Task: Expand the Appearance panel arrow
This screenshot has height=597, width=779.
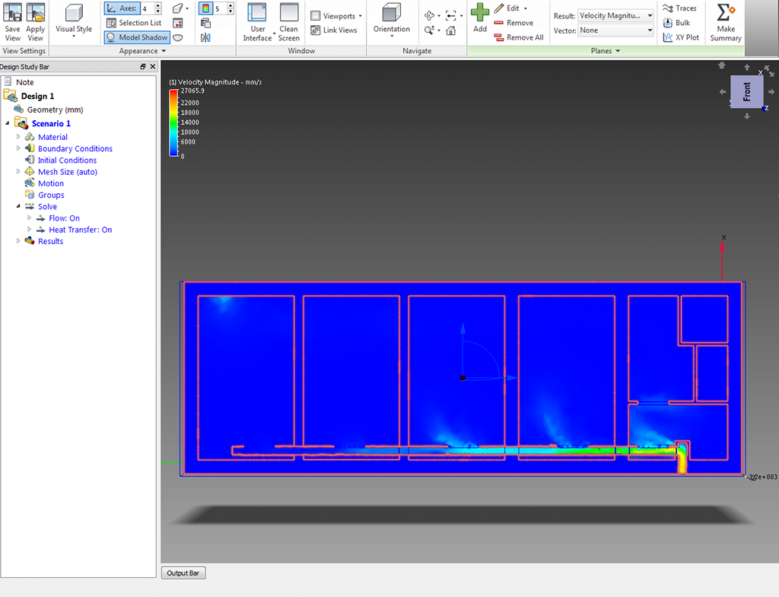Action: click(164, 51)
